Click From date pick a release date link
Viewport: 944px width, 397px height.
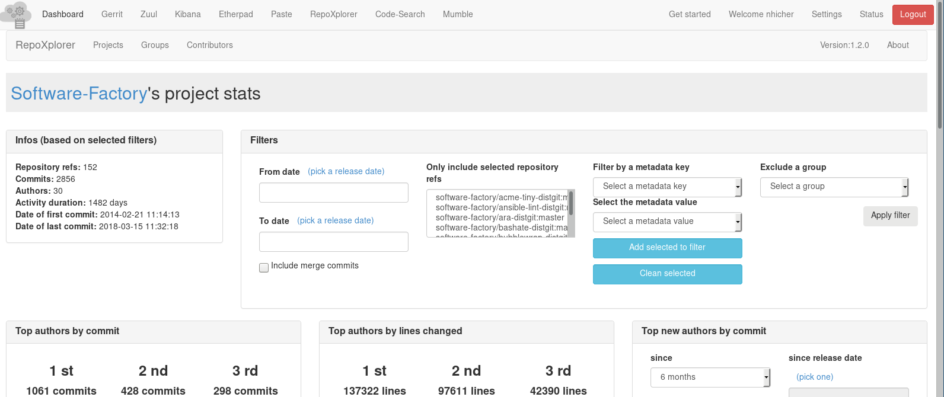pos(346,171)
